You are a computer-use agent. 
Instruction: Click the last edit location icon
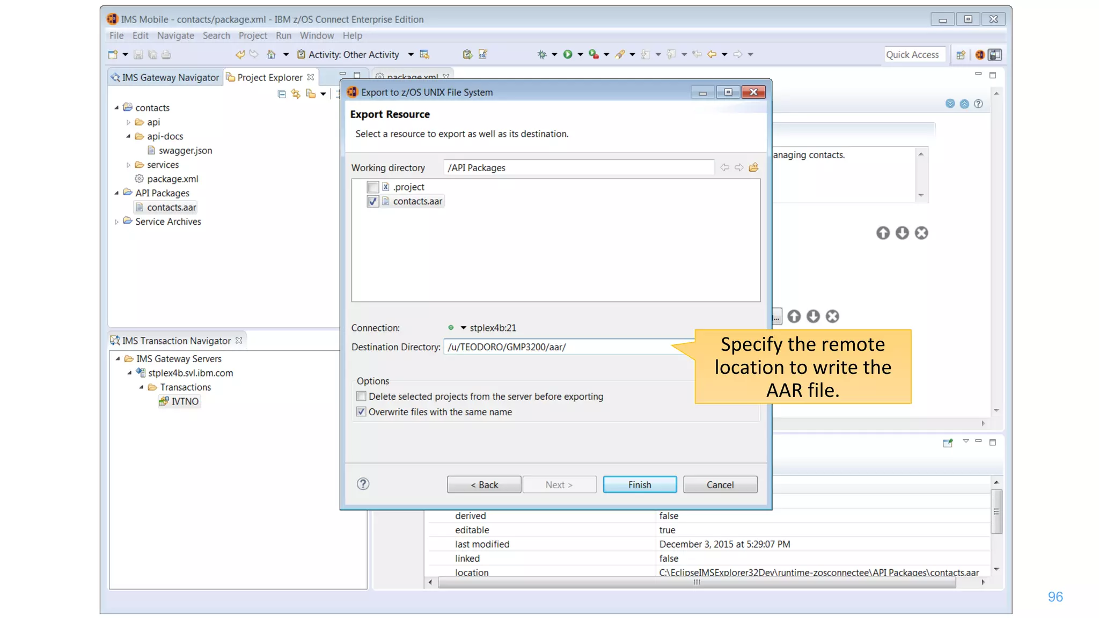[x=697, y=54]
